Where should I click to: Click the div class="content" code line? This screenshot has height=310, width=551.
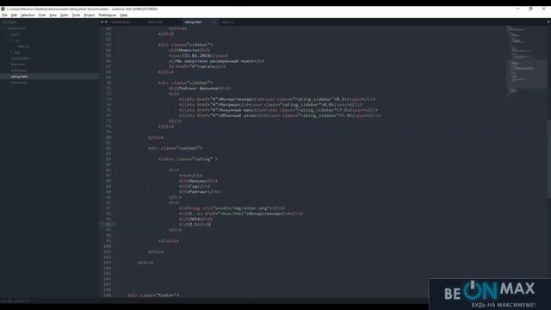(x=175, y=148)
